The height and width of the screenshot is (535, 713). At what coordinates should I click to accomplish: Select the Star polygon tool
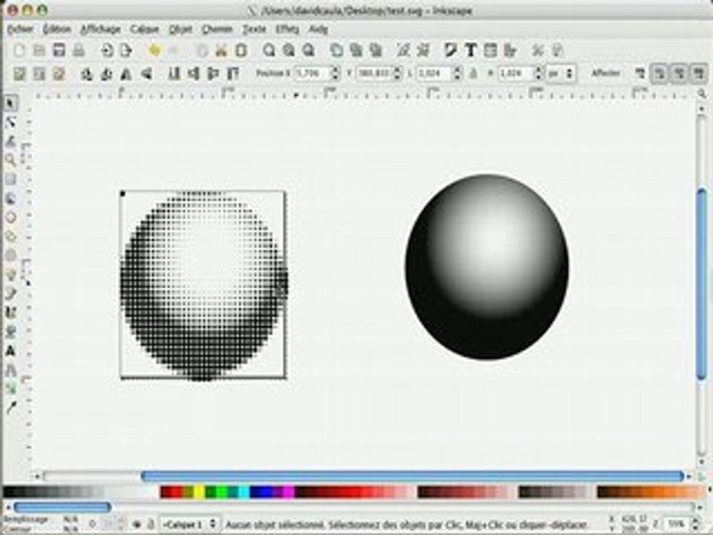coord(10,236)
